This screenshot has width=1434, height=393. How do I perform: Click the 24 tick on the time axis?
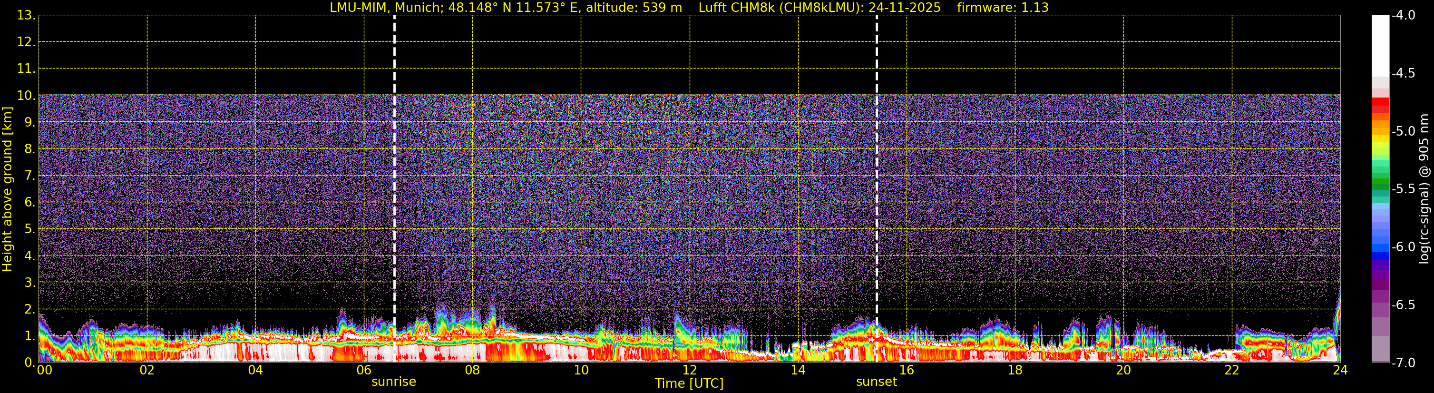click(x=1340, y=371)
